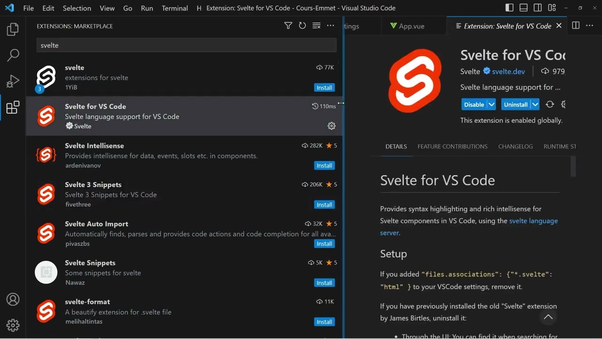Uninstall the Svelte for VS Code extension

(x=516, y=105)
